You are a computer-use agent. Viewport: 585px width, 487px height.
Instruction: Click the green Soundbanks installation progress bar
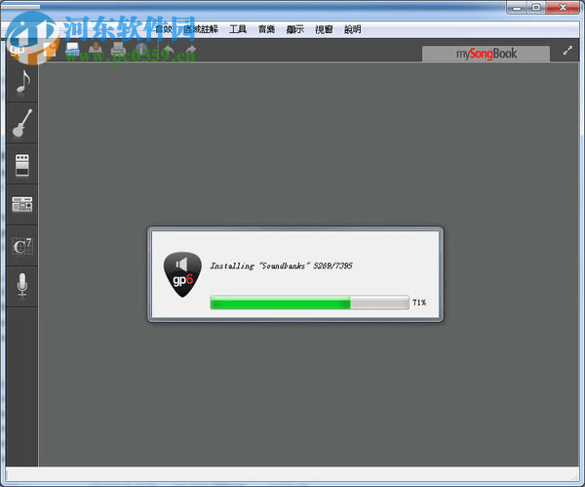(x=309, y=303)
